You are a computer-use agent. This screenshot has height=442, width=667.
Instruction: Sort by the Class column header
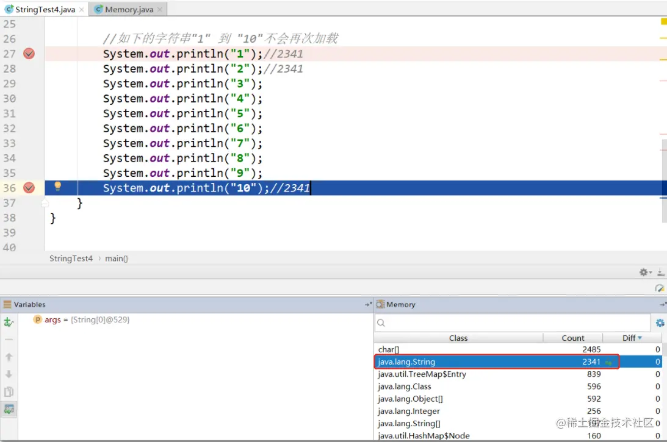tap(458, 338)
